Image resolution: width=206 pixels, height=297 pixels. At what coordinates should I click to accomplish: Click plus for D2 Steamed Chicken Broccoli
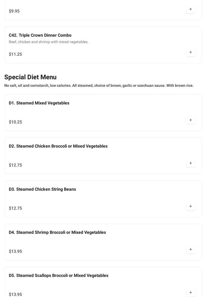190,163
